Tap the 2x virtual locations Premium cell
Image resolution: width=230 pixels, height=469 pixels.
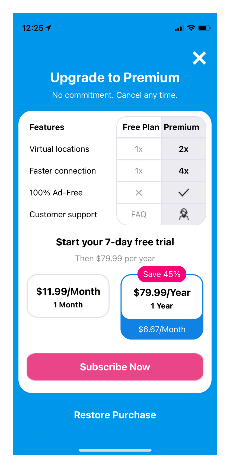coord(184,149)
